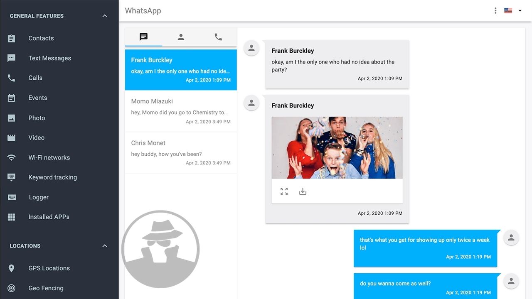This screenshot has width=532, height=299.
Task: Click the Installed APPs grid icon
Action: pyautogui.click(x=11, y=217)
